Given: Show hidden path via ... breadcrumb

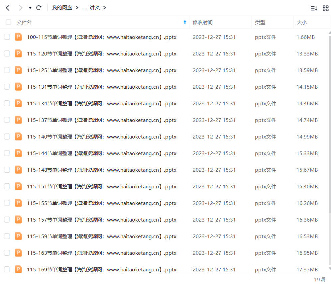Looking at the screenshot, I should pyautogui.click(x=84, y=8).
